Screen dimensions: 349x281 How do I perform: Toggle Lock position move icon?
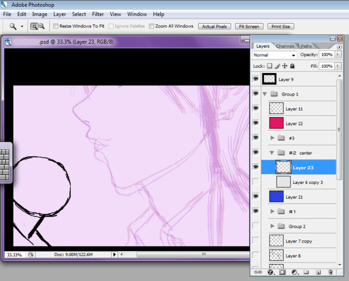tap(285, 66)
